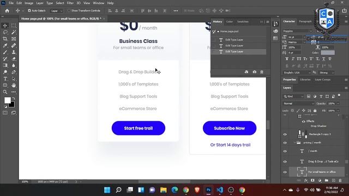Open the Kind layer filter dropdown
The height and width of the screenshot is (196, 349).
point(293,96)
